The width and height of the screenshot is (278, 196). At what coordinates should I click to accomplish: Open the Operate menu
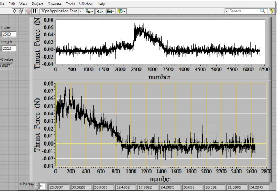[x=54, y=4]
